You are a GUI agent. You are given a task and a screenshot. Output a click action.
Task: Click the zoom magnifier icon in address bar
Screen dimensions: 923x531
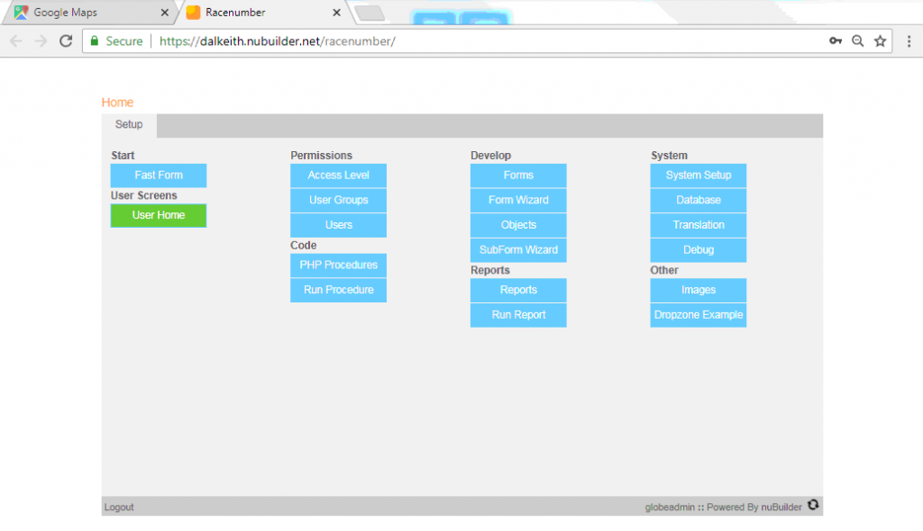(x=858, y=41)
